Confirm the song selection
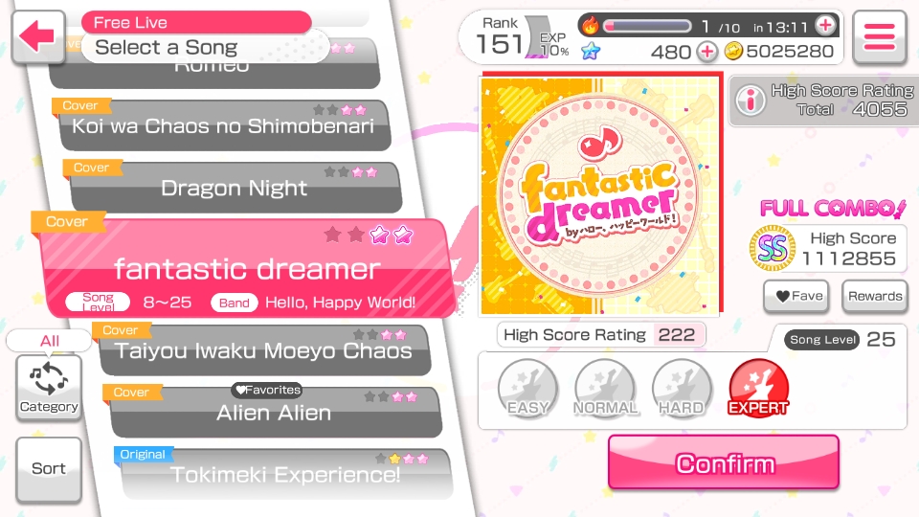Image resolution: width=919 pixels, height=517 pixels. click(x=724, y=462)
